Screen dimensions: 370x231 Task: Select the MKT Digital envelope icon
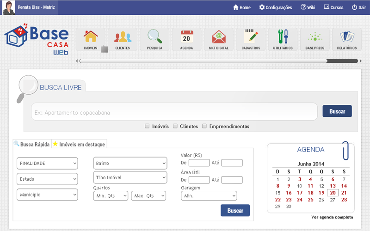tap(219, 37)
